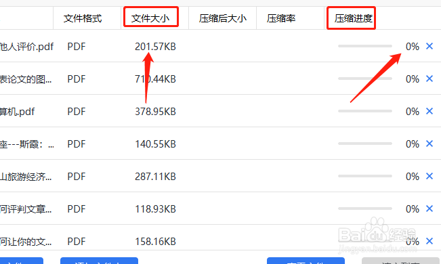The image size is (441, 264).
Task: Click progress bar of 201.57KB file
Action: tap(364, 46)
